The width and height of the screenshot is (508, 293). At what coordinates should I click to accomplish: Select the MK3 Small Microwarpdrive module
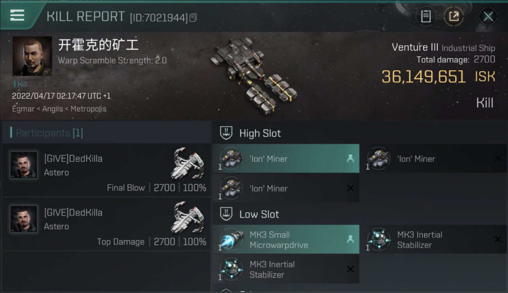[286, 239]
